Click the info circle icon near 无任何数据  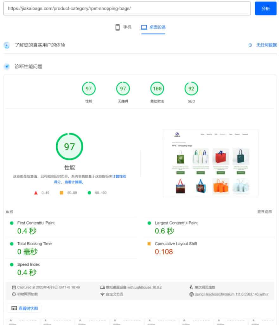click(250, 45)
